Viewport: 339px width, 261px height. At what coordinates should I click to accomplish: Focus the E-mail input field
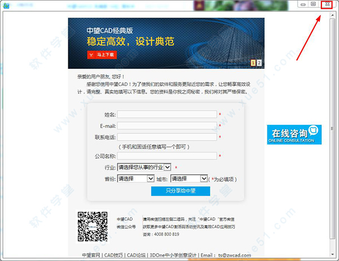(x=167, y=125)
